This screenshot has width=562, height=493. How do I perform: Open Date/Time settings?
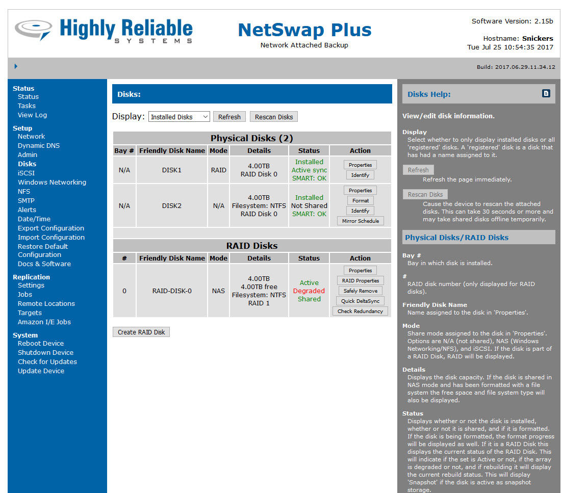pos(34,219)
